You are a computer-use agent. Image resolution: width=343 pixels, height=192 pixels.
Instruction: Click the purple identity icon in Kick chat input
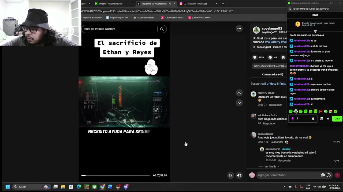tap(292, 119)
